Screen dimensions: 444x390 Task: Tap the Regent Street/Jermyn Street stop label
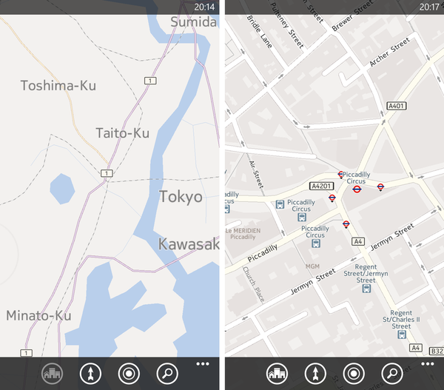(x=366, y=274)
